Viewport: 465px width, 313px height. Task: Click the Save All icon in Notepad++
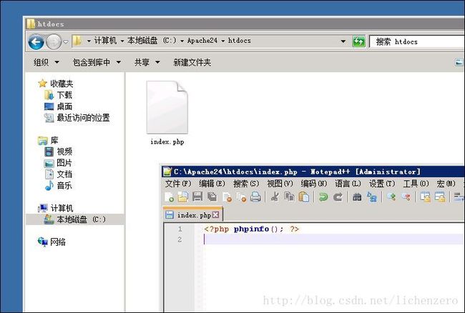212,197
